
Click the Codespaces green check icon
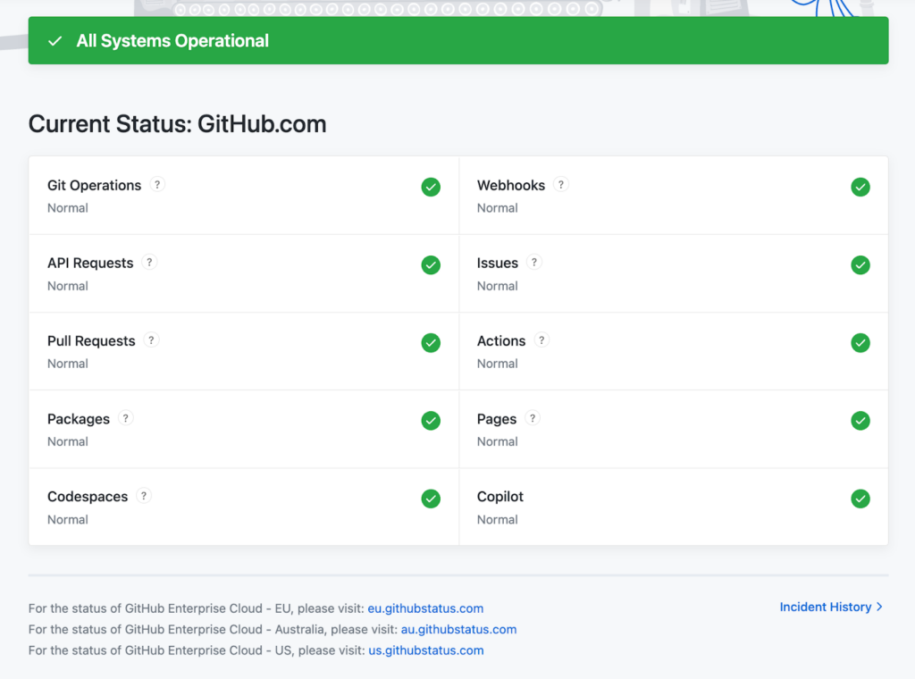[x=431, y=498]
